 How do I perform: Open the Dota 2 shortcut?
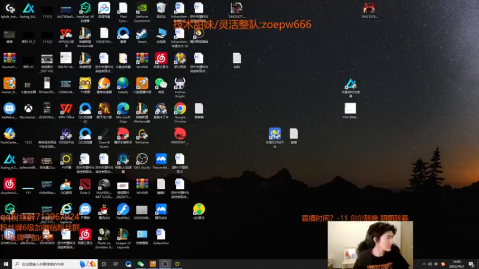(x=85, y=187)
